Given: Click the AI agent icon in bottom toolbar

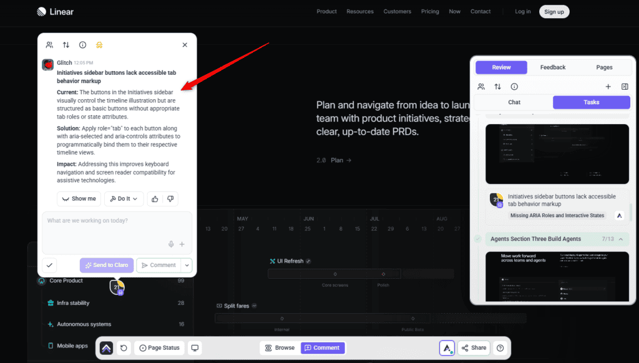Looking at the screenshot, I should [447, 348].
